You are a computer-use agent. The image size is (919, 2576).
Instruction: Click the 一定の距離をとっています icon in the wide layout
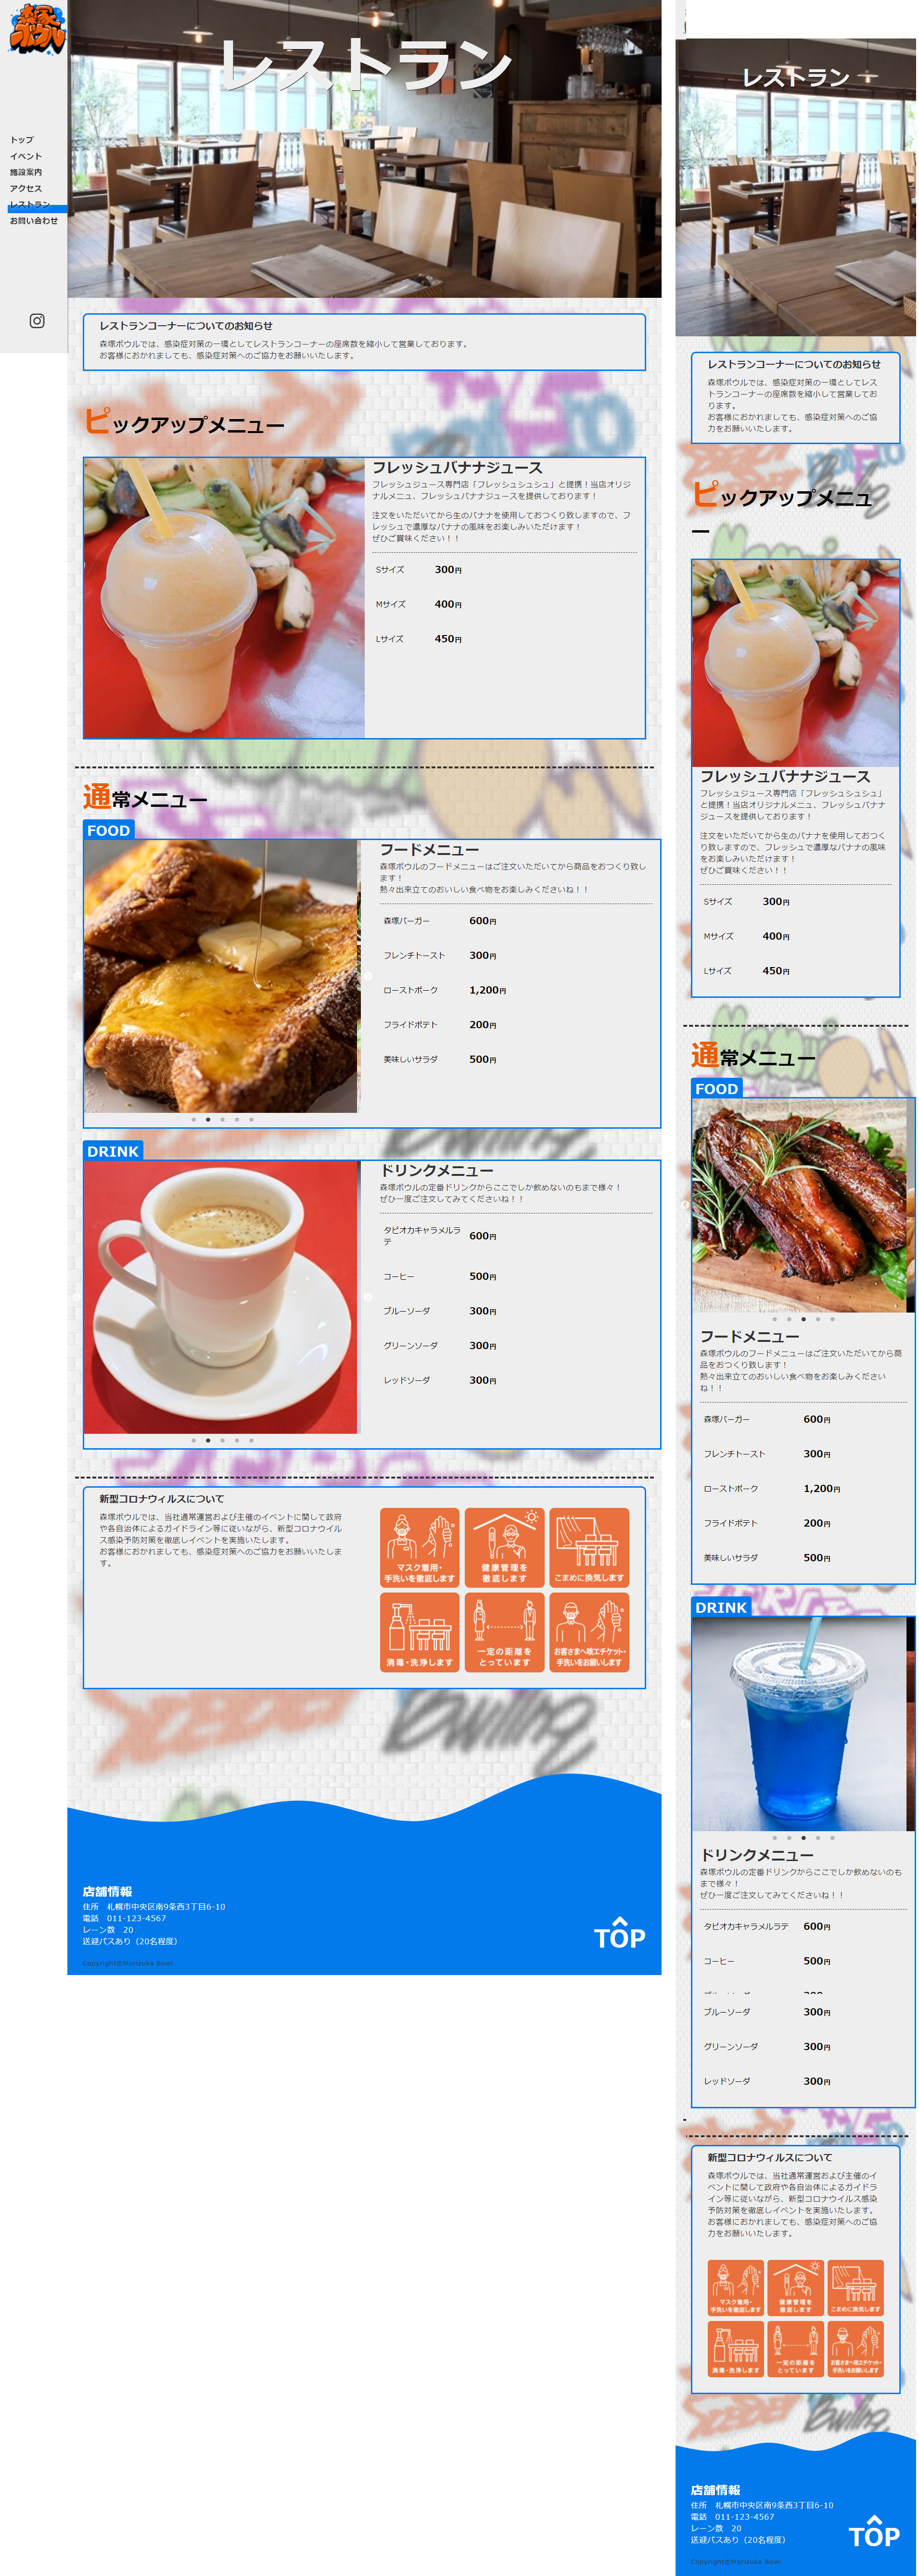(504, 1631)
